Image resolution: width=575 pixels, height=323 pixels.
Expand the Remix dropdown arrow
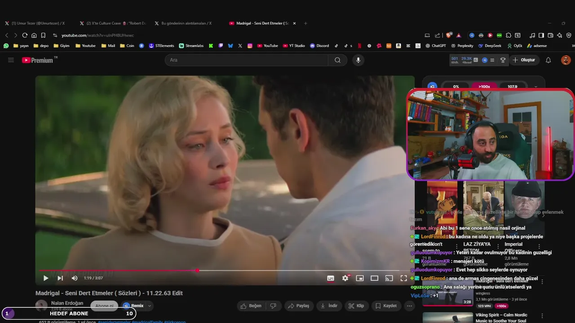(x=150, y=306)
